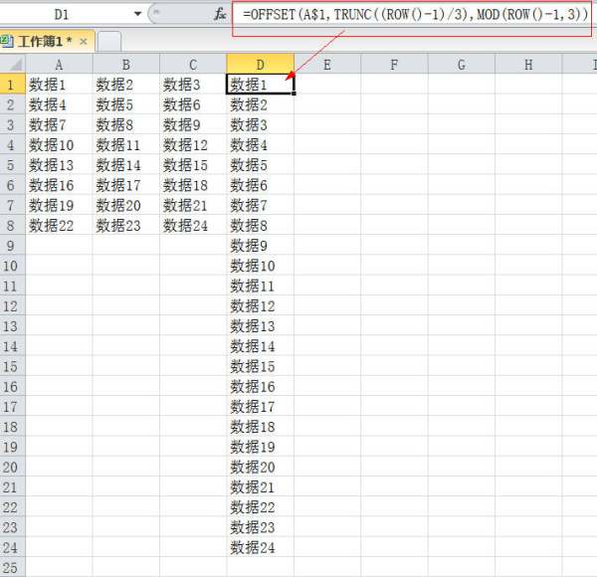This screenshot has width=597, height=577.
Task: Select row 1 header
Action: click(x=12, y=85)
